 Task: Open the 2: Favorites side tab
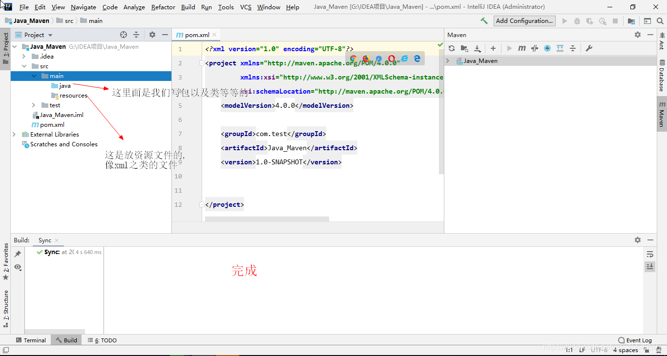[6, 262]
